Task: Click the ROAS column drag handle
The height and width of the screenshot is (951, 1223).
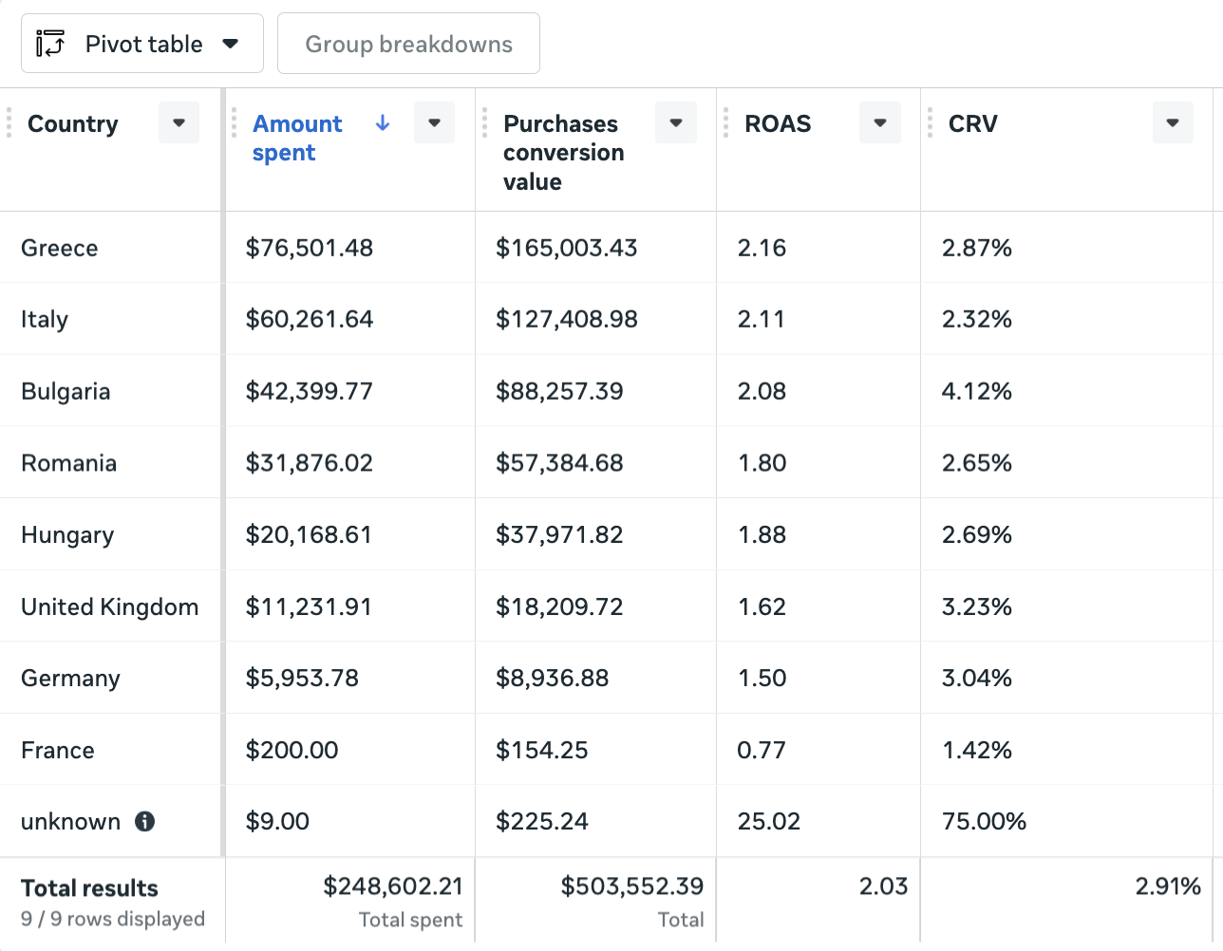Action: (x=726, y=122)
